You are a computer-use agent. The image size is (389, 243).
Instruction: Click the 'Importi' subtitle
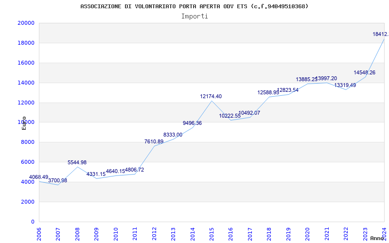click(x=194, y=17)
